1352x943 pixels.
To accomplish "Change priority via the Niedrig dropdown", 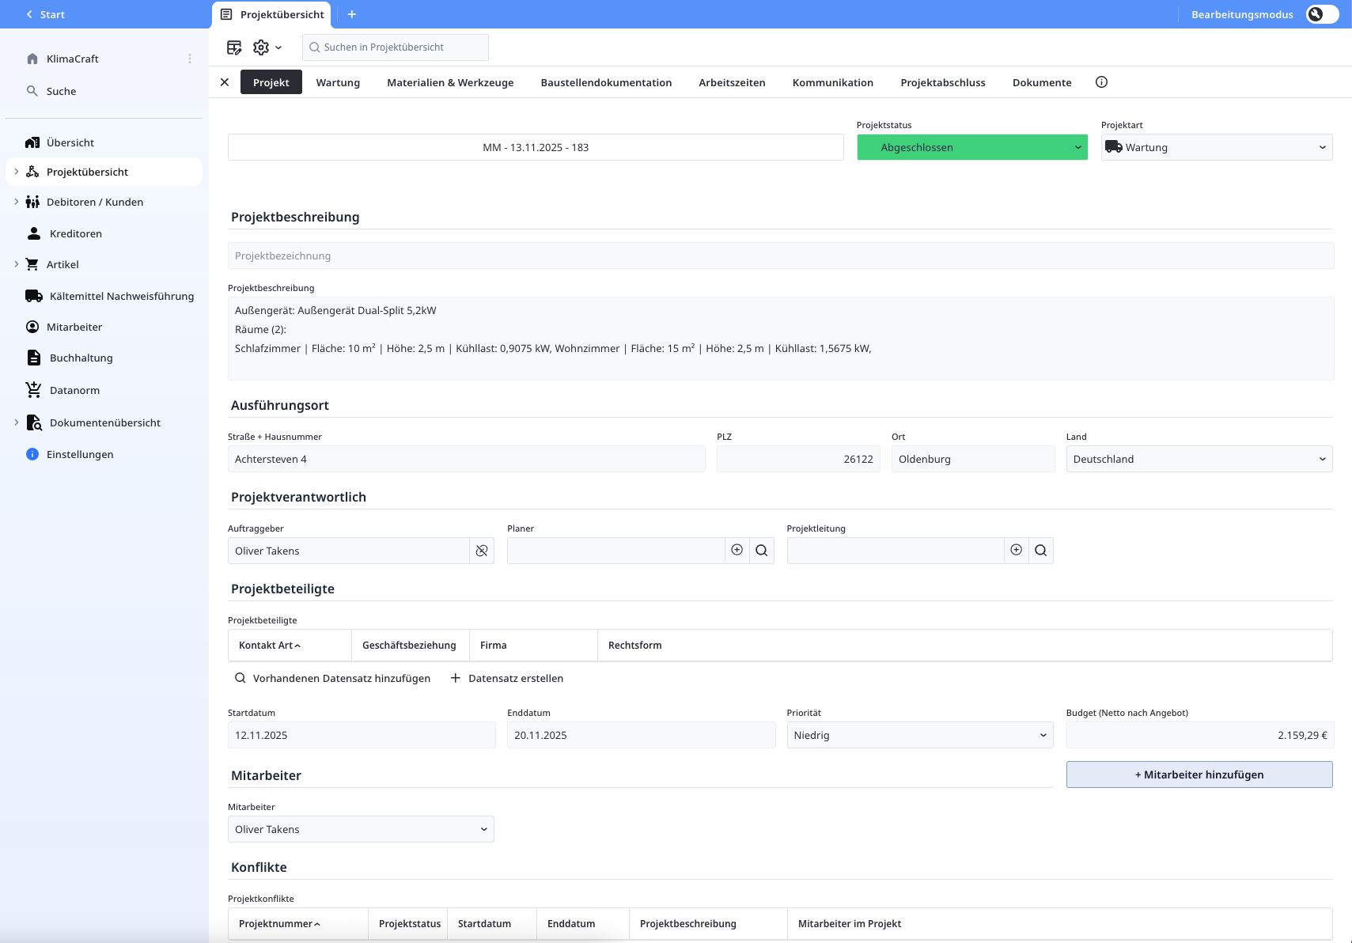I will 920,734.
